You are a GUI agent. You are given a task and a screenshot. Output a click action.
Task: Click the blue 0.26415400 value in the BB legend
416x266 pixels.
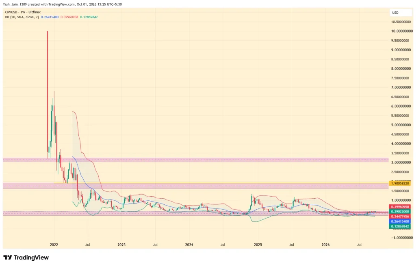pos(50,17)
